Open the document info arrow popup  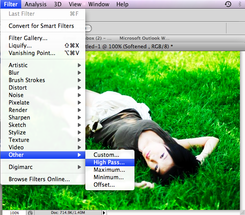tap(104, 213)
